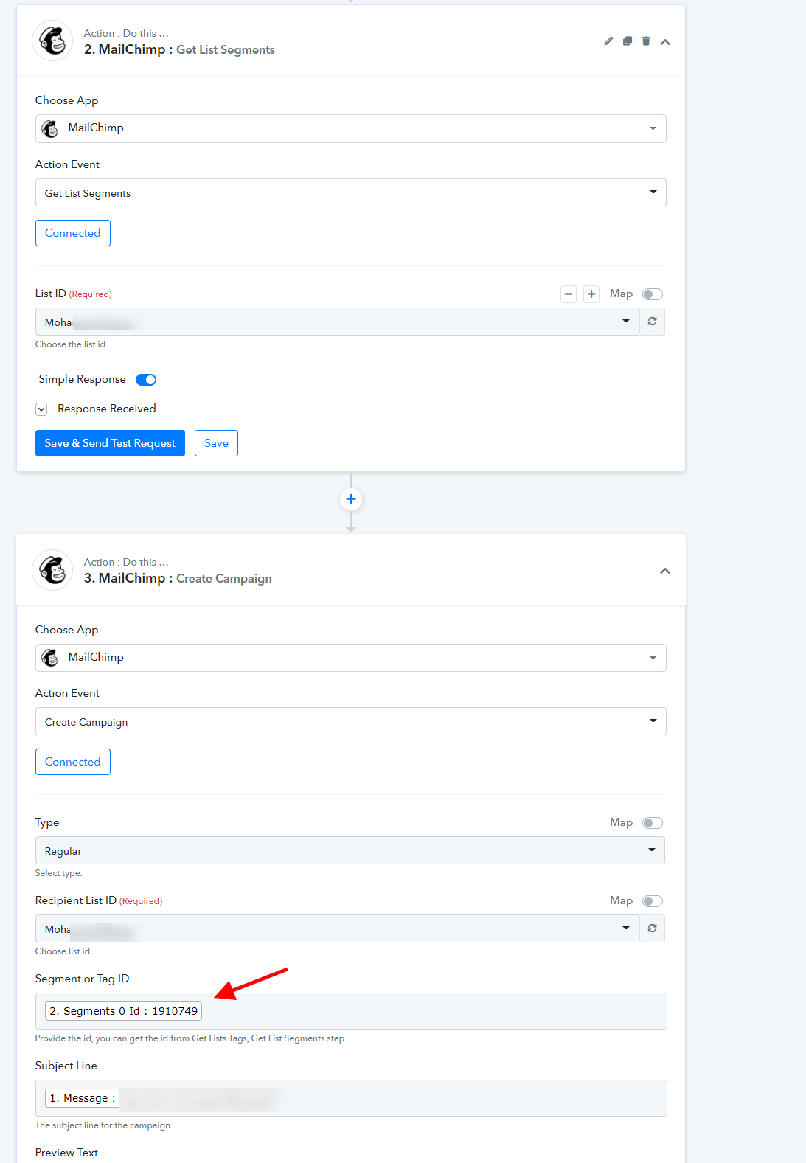This screenshot has width=806, height=1163.
Task: Enable the Map toggle for List ID
Action: pos(653,294)
